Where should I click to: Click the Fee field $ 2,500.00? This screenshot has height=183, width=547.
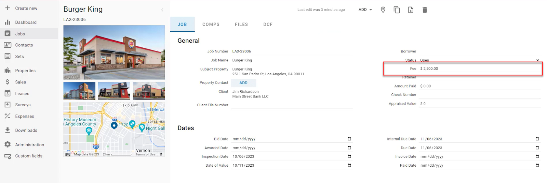(480, 68)
